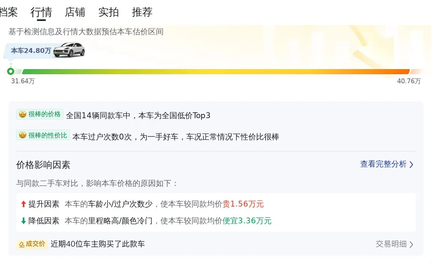Click the white car thumbnail image
Image resolution: width=432 pixels, height=264 pixels.
pyautogui.click(x=69, y=50)
